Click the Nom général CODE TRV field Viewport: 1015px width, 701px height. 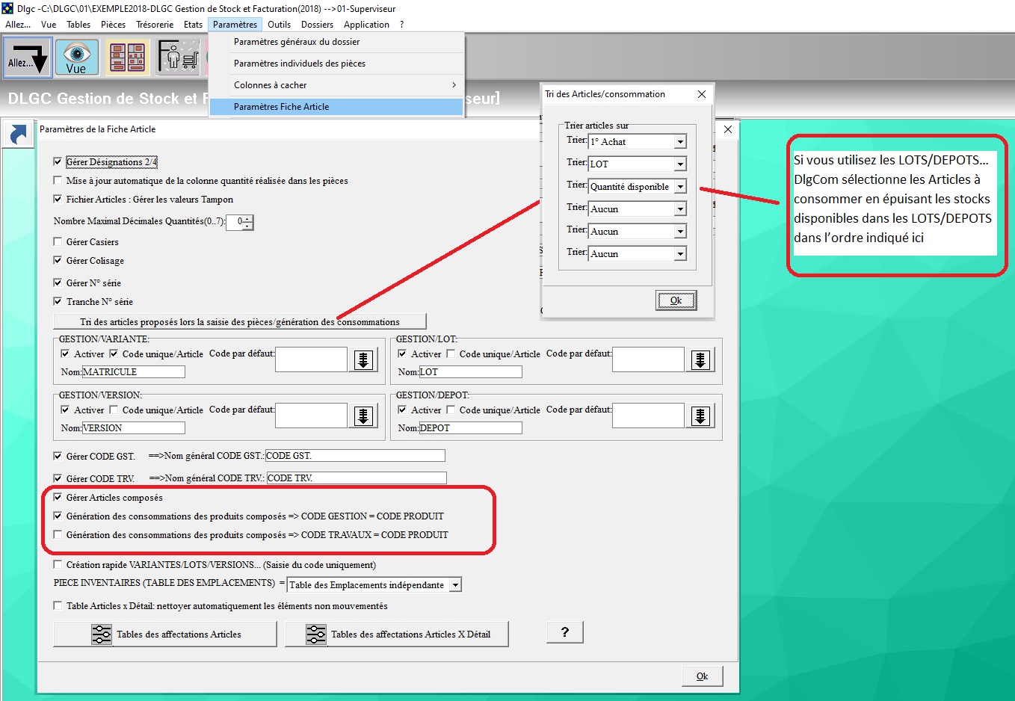tap(357, 478)
